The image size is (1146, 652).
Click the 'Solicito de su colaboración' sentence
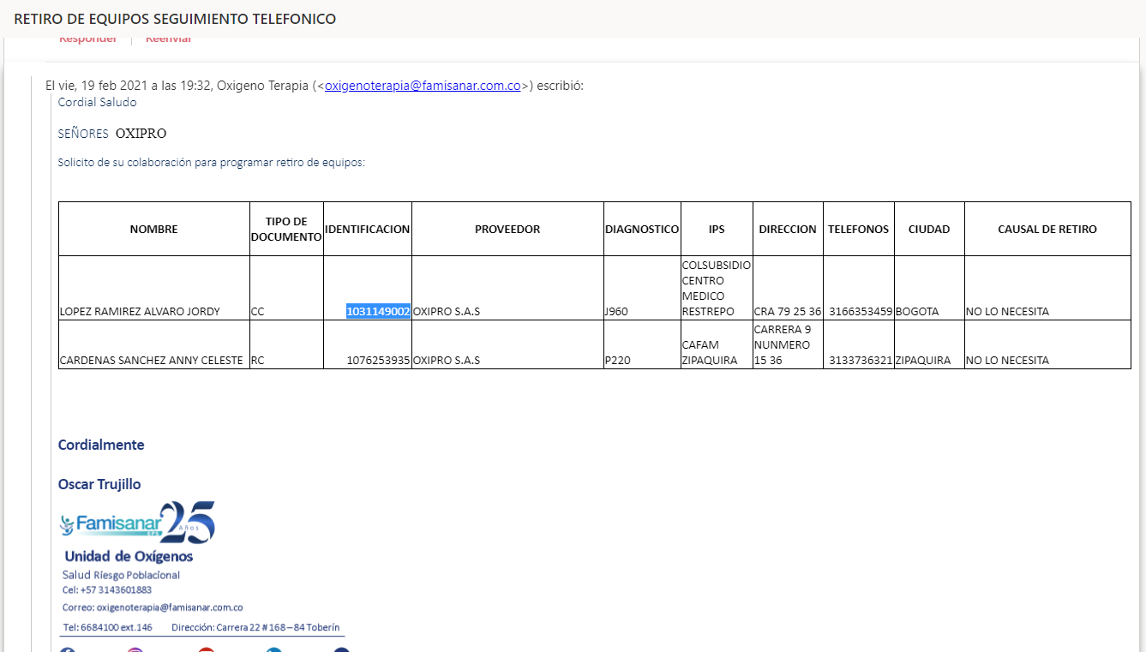[211, 162]
